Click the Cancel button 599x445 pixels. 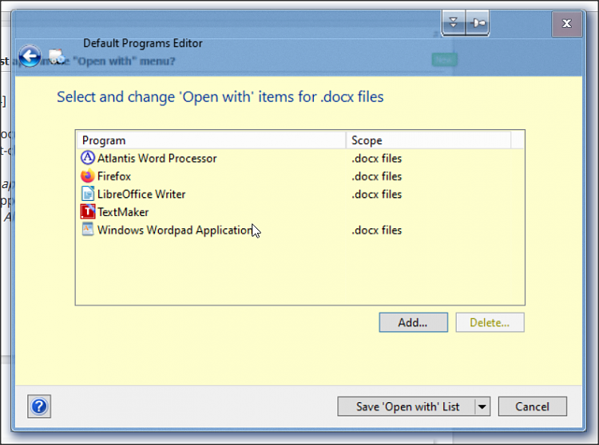click(533, 407)
